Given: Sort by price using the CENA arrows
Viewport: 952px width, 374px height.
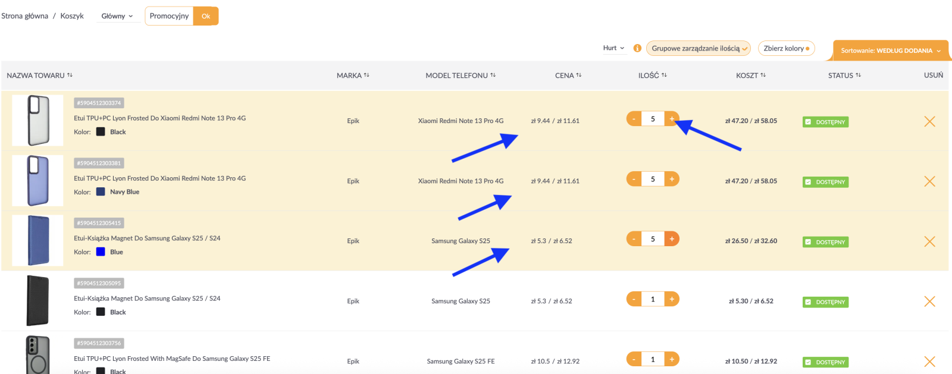Looking at the screenshot, I should [578, 76].
